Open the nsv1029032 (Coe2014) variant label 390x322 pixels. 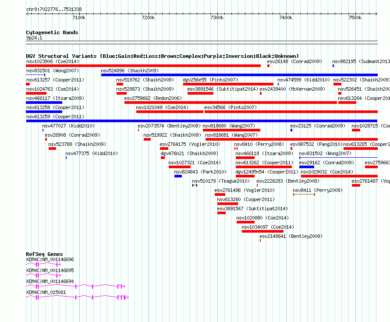327,172
